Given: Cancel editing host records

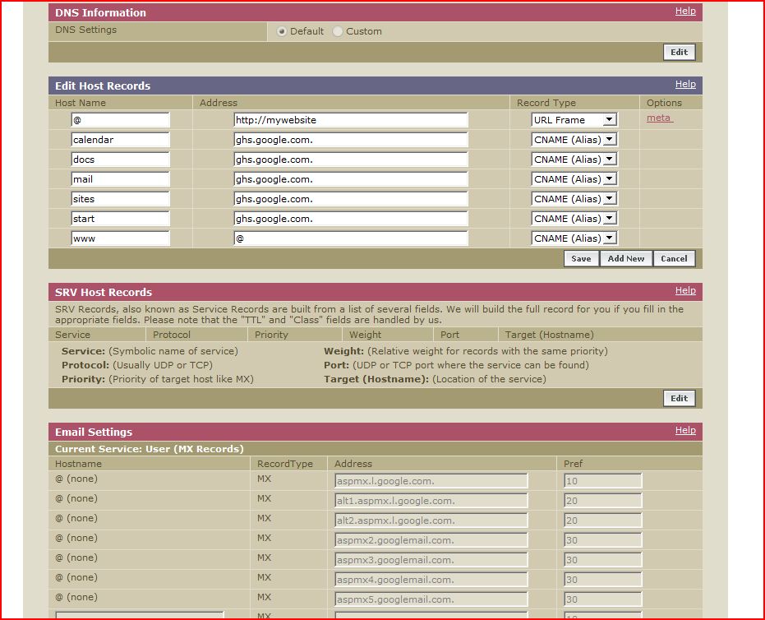Looking at the screenshot, I should pyautogui.click(x=674, y=259).
